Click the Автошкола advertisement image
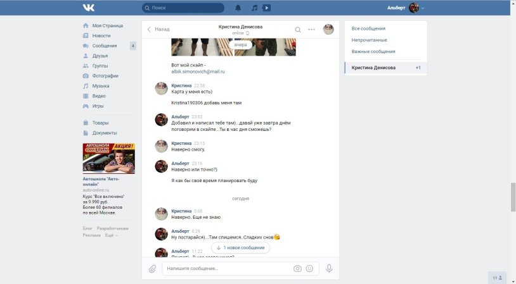The height and width of the screenshot is (284, 516). click(x=108, y=158)
